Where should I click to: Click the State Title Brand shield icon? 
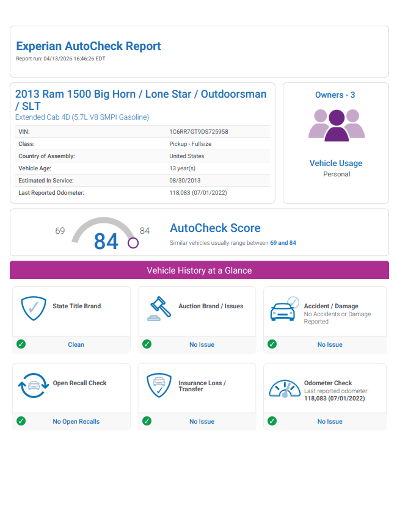34,309
